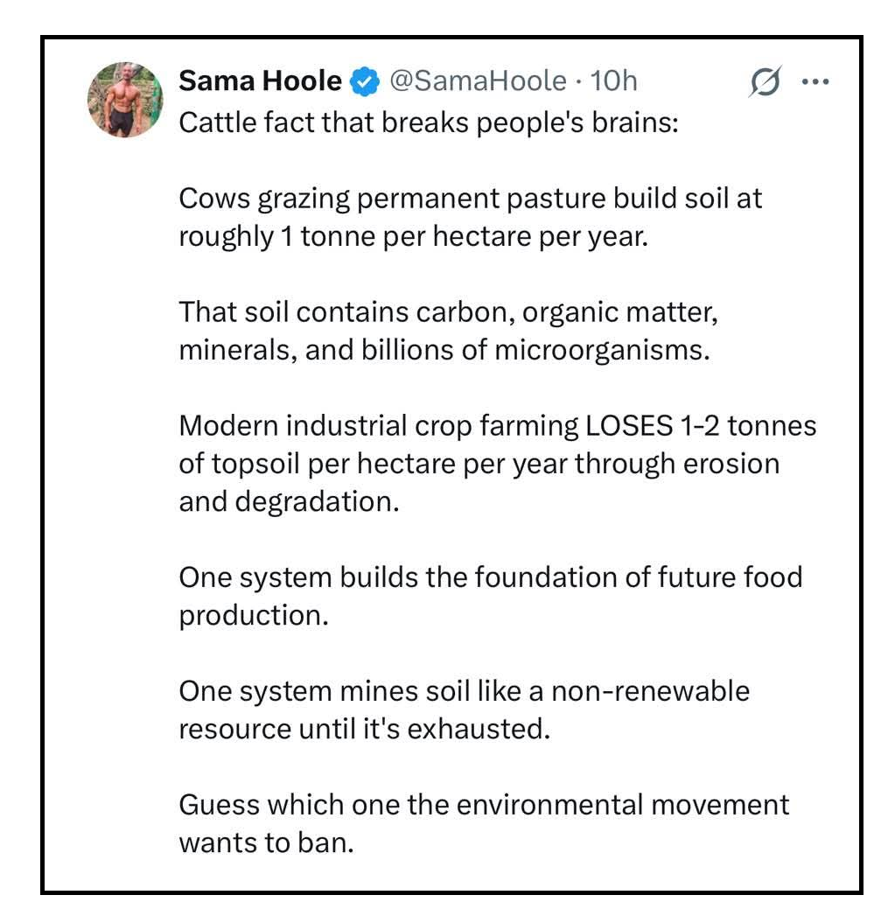
Task: Click the text 'roughly 1 tonne per hectare per year.'
Action: pos(413,236)
